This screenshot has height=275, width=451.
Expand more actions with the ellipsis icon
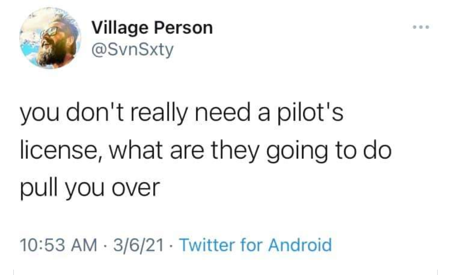421,26
